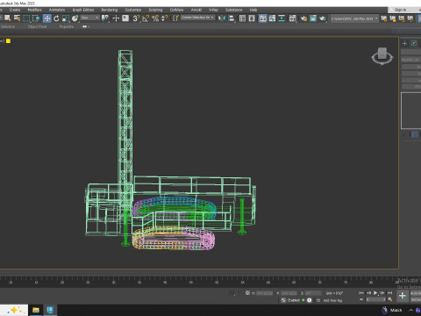
Task: Click the Render Production teapot icon
Action: (323, 18)
